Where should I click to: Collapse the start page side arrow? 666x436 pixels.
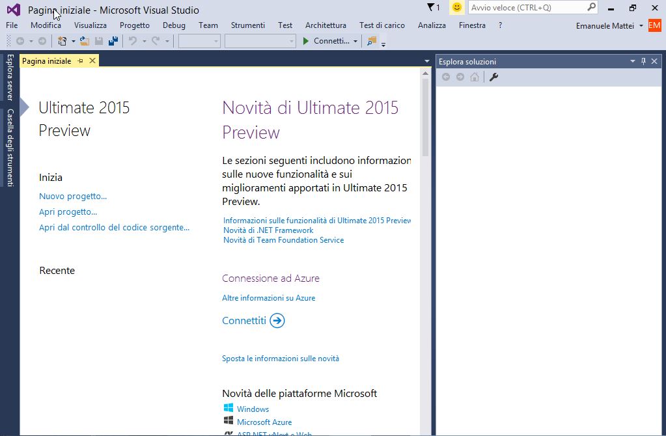pyautogui.click(x=25, y=107)
